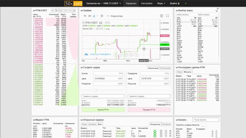The image size is (246, 138).
Task: Click ask price 1.23020000 in order book
Action: click(x=38, y=19)
